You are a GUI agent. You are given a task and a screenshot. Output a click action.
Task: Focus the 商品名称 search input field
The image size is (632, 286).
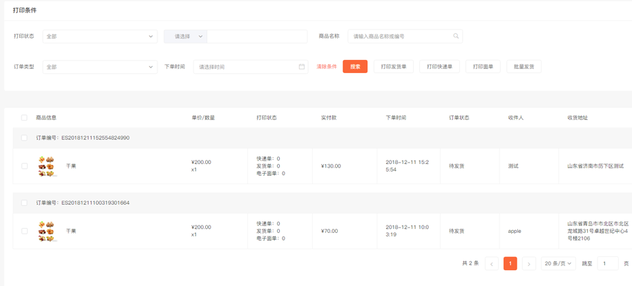401,37
